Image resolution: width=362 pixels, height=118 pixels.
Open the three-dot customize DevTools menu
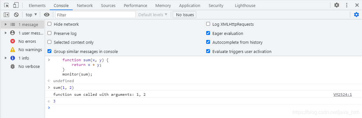(x=347, y=5)
